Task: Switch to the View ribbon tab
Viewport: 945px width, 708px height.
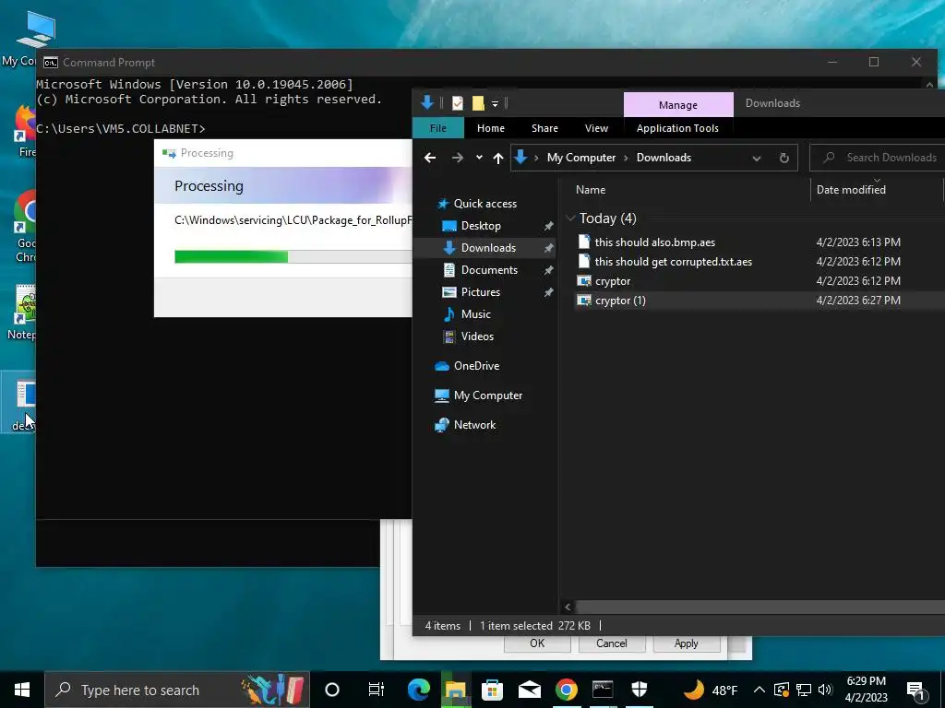Action: coord(596,128)
